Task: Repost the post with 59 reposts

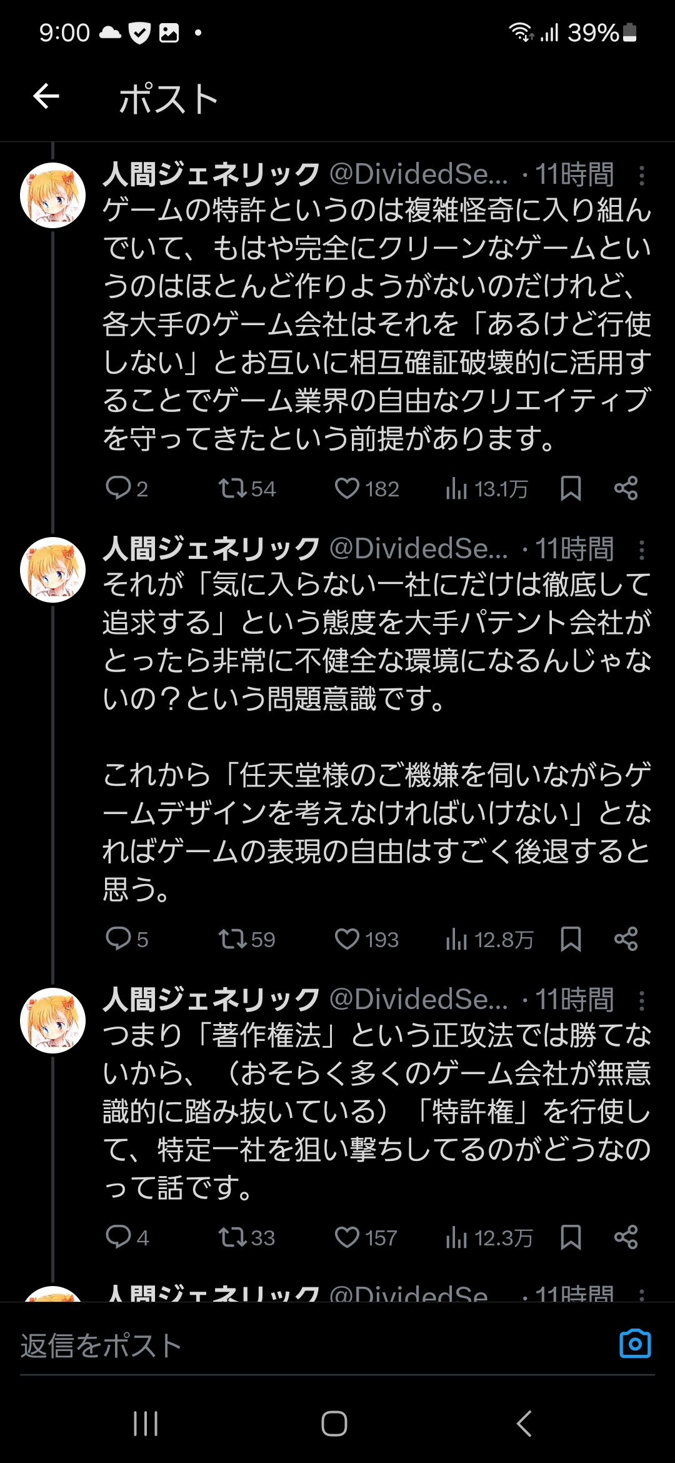Action: (247, 939)
